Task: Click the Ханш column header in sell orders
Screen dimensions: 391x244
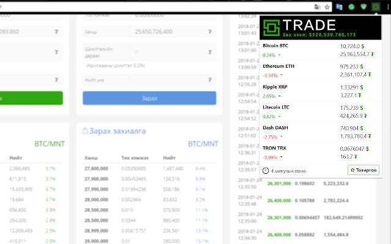Action: pos(91,158)
